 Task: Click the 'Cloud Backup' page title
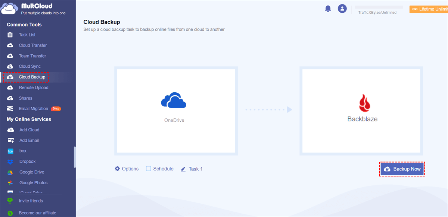point(102,22)
